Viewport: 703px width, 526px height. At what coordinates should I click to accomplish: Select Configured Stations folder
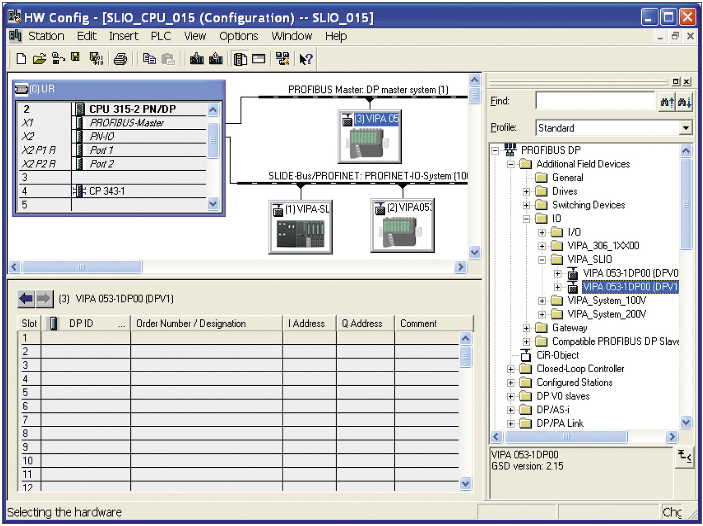click(574, 383)
